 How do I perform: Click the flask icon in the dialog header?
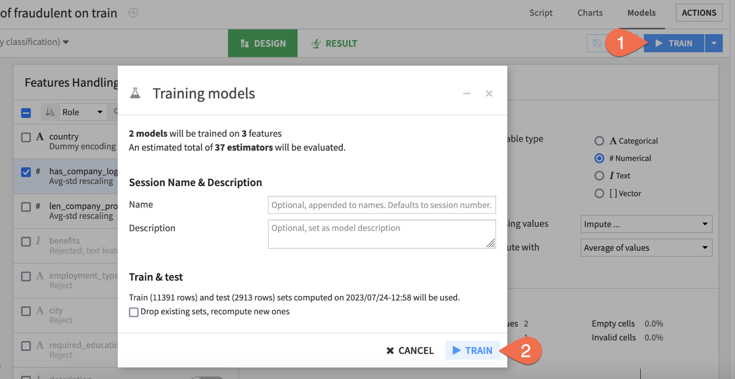[135, 93]
